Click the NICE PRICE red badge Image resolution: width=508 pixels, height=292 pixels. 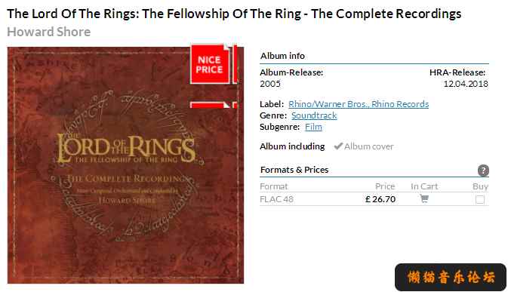click(x=210, y=64)
